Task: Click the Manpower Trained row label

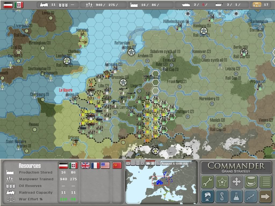Action: 36,179
